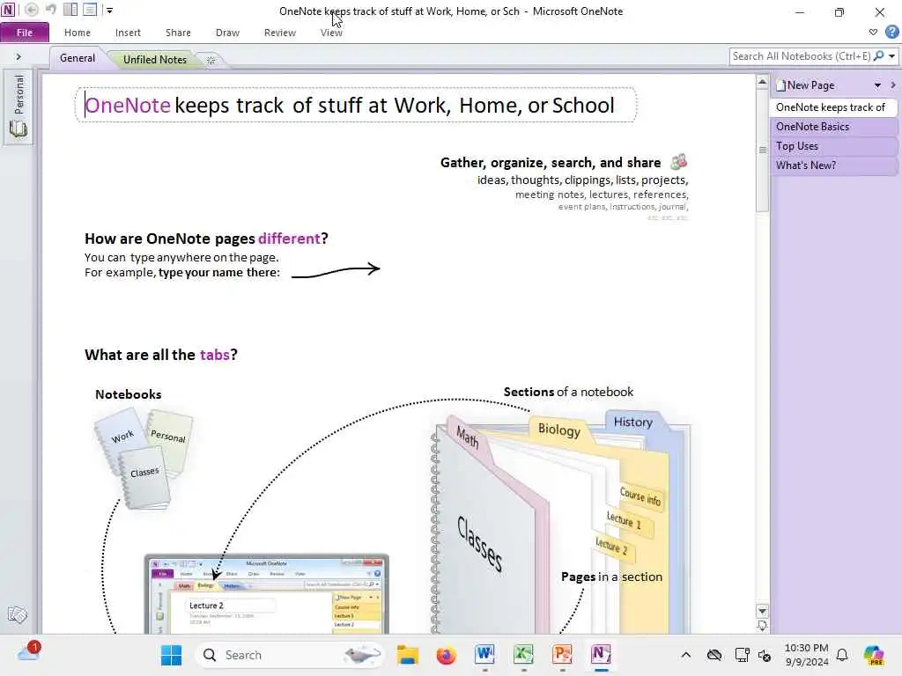Screen dimensions: 902x676
Task: Open the View ribbon tab
Action: coord(331,33)
